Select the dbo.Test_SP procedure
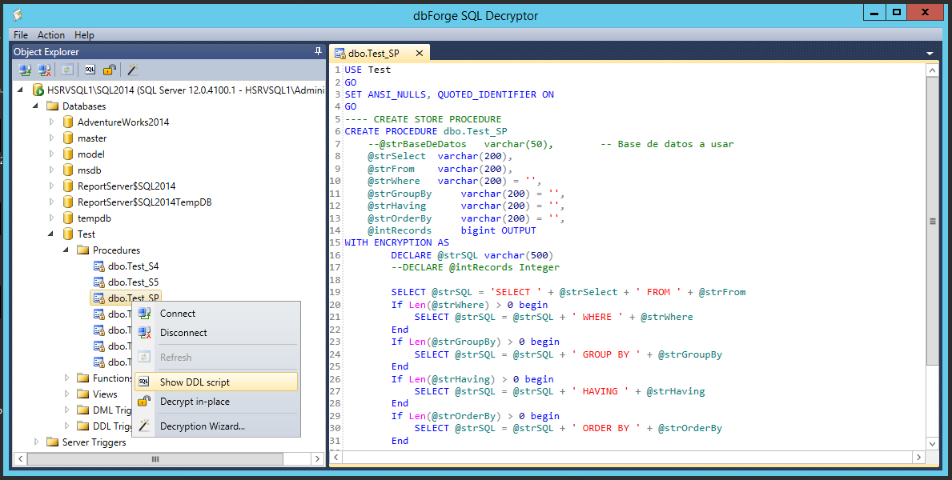The width and height of the screenshot is (952, 480). point(134,298)
